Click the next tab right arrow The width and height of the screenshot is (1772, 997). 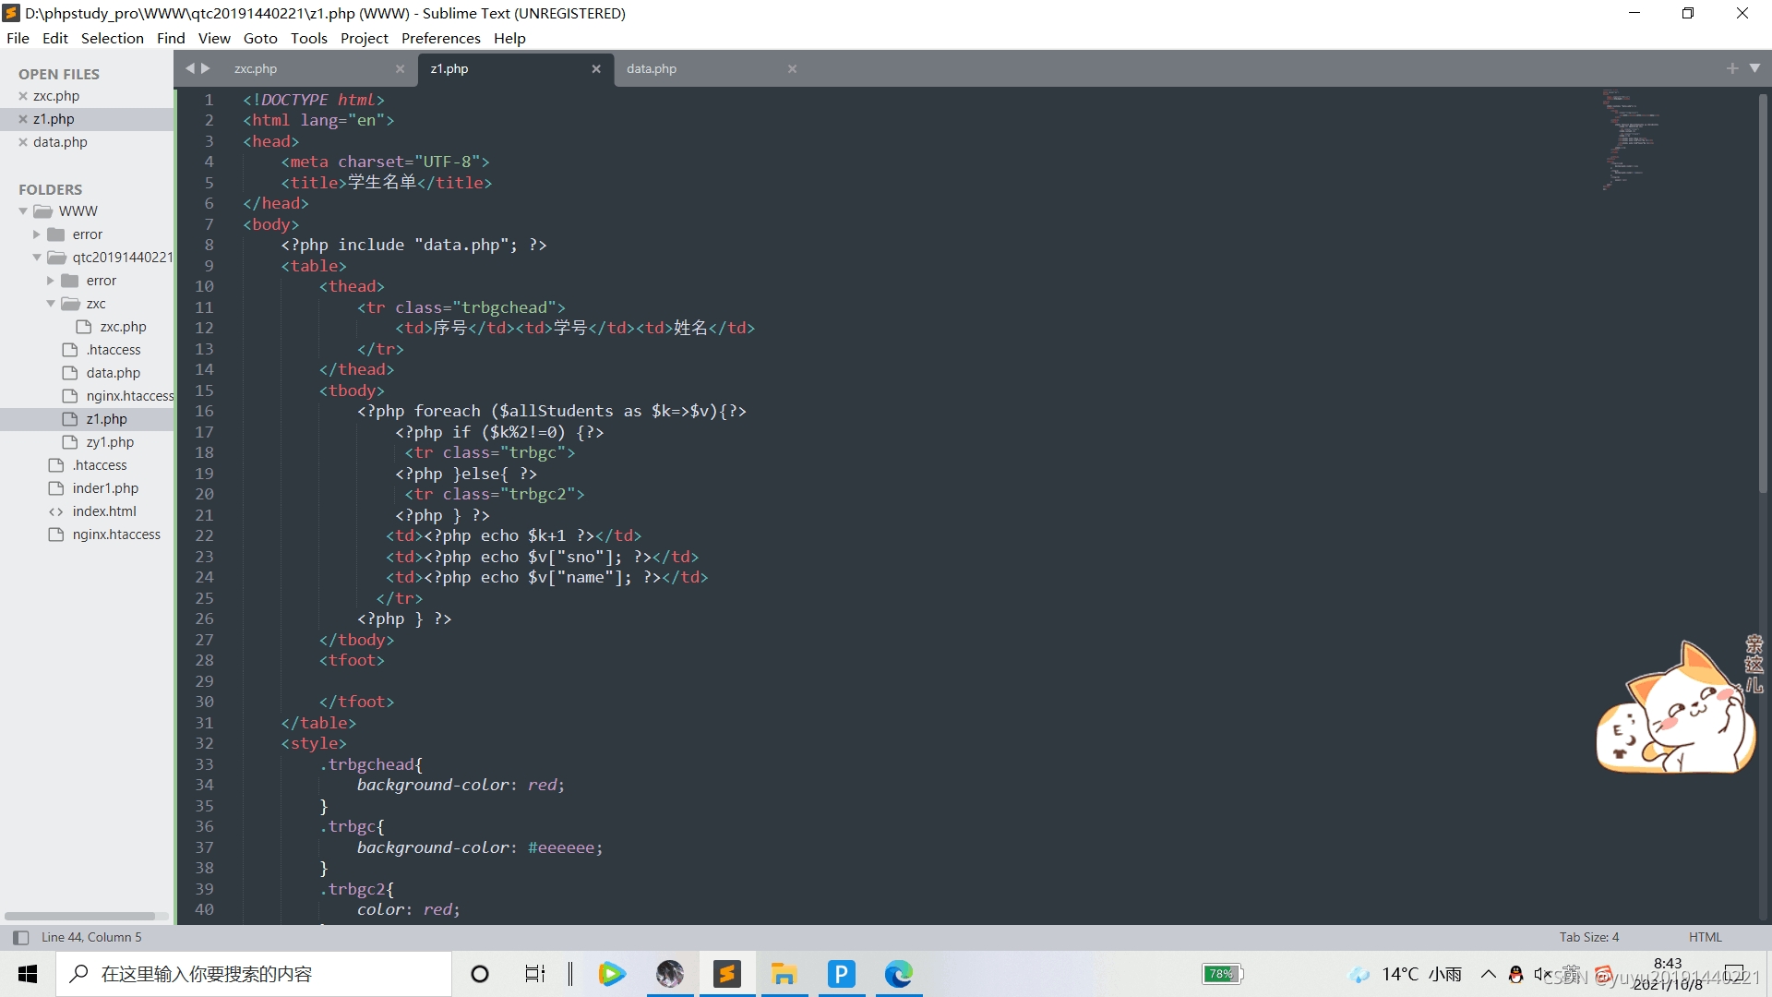[x=206, y=68]
